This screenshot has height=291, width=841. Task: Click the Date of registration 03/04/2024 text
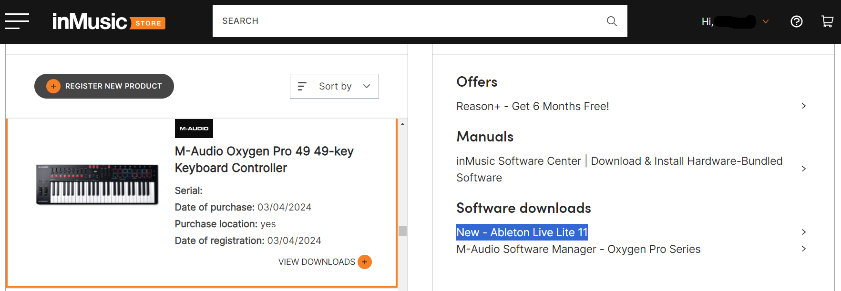click(x=248, y=241)
